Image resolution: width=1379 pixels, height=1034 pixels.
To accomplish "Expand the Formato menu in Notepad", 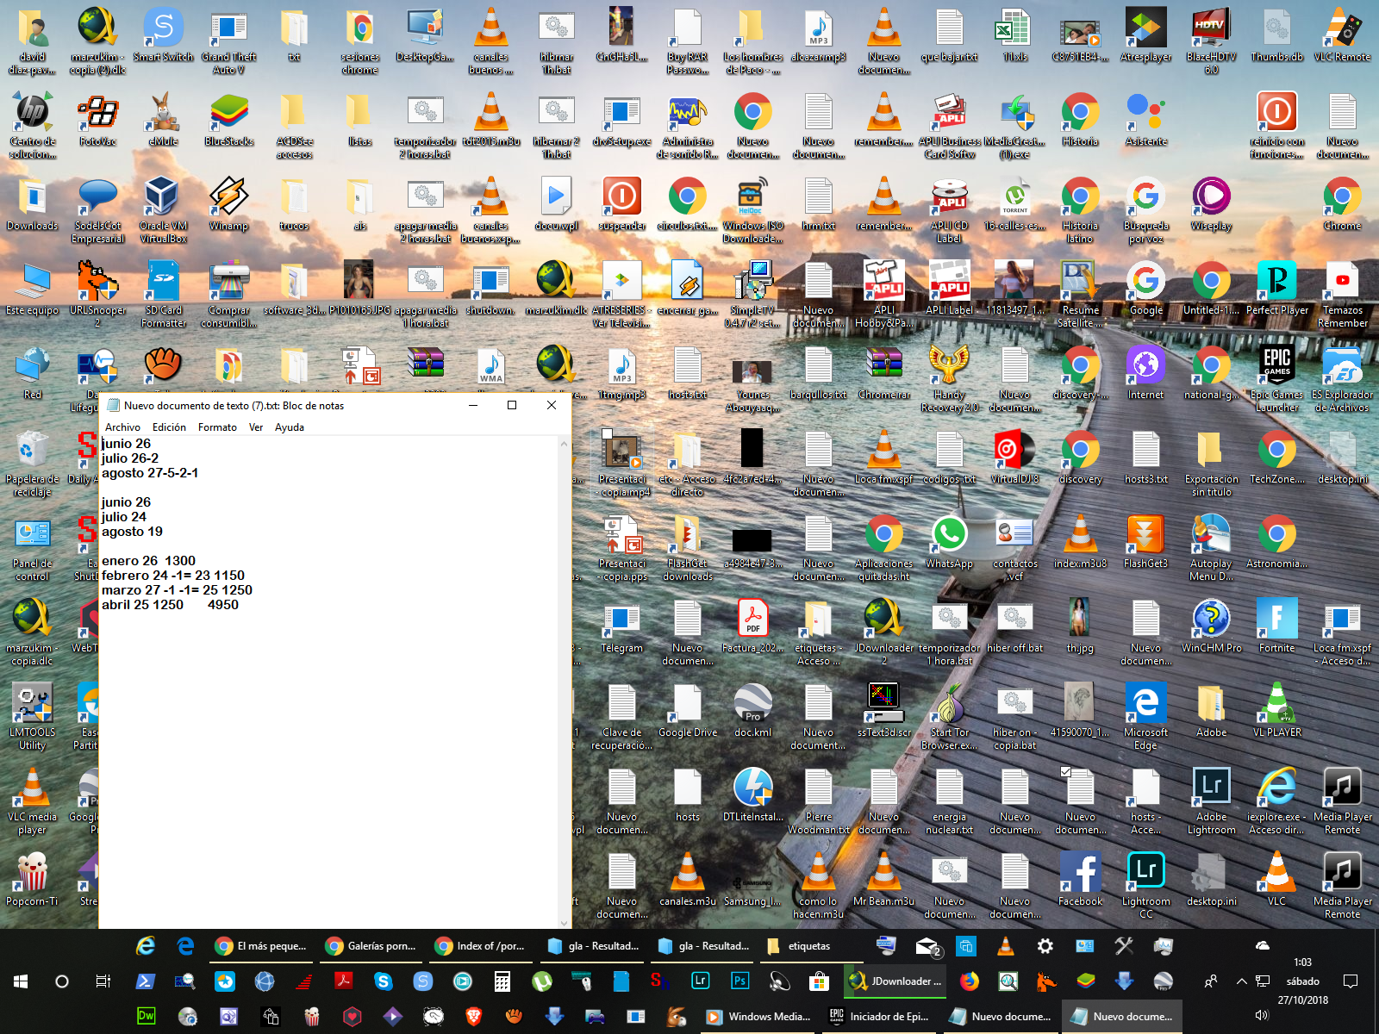I will point(217,427).
